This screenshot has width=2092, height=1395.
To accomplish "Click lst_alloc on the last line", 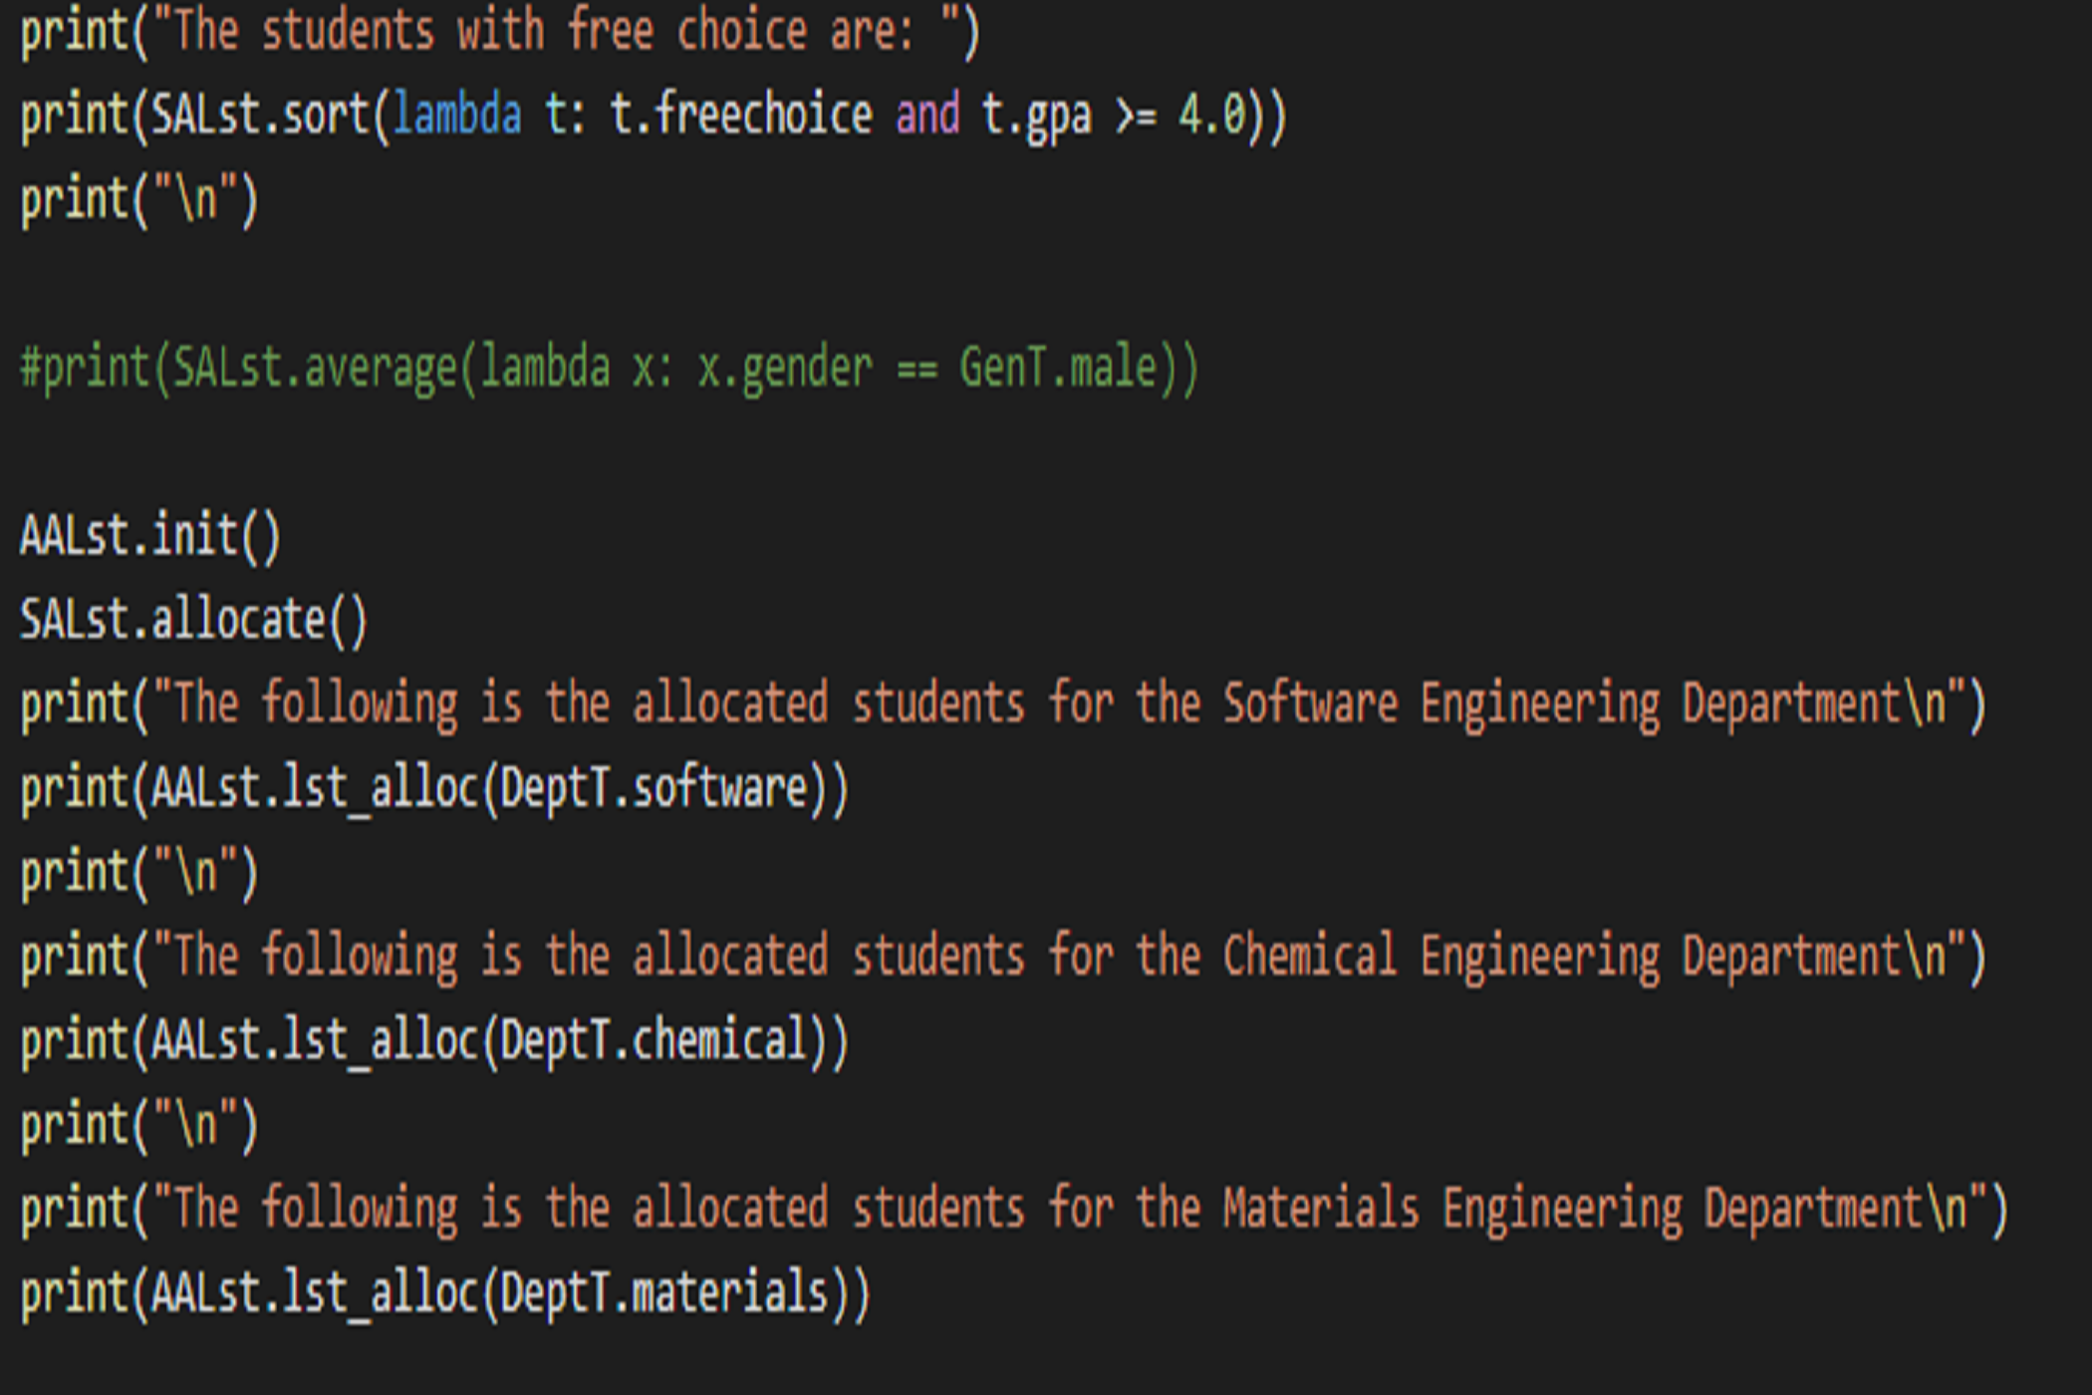I will click(381, 1292).
